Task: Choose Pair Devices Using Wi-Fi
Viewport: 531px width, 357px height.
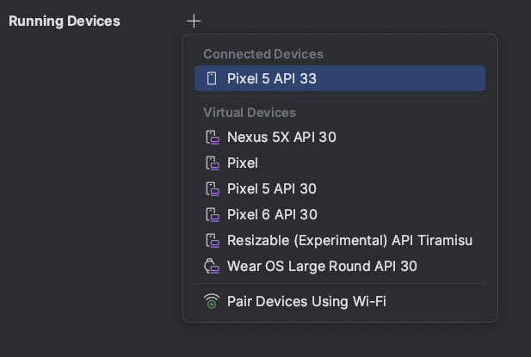Action: click(x=306, y=301)
